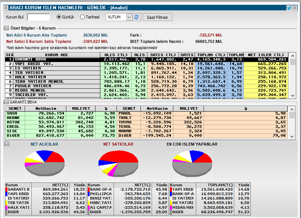Click the NET ALICILAR pie chart
301x218 pixels.
[x=45, y=163]
